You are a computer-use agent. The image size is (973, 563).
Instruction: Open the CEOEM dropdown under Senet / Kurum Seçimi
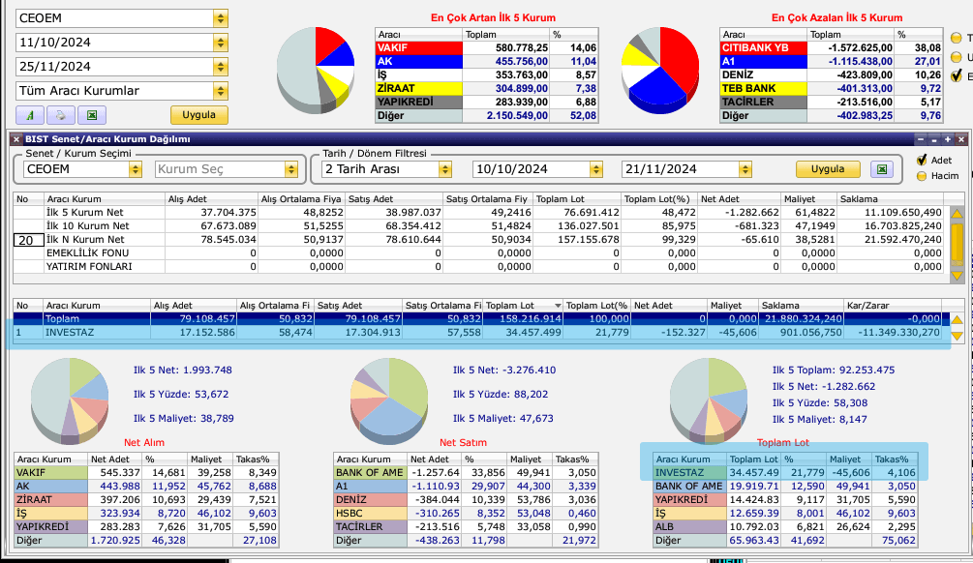click(136, 169)
